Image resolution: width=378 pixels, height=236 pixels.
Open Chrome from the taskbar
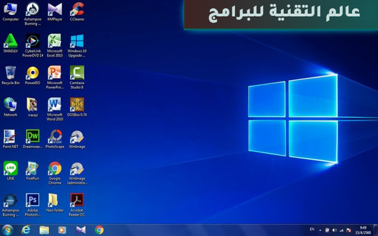click(x=99, y=230)
